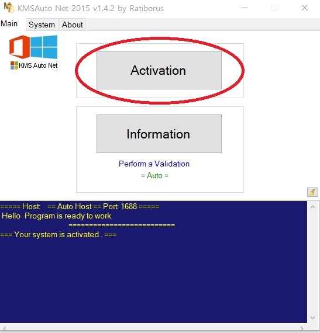The width and height of the screenshot is (320, 333).
Task: Minimize the KMSAuto Net window
Action: pyautogui.click(x=245, y=8)
